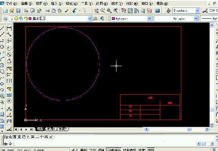The width and height of the screenshot is (218, 151).
Task: Click the Dimension Style icon
Action: tap(205, 11)
